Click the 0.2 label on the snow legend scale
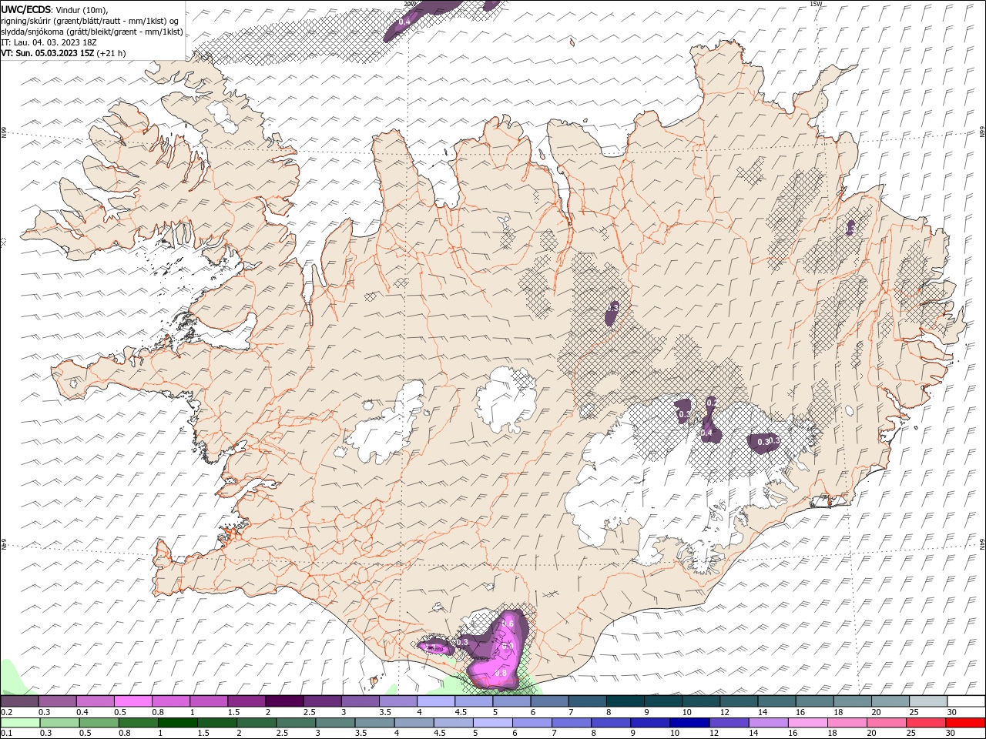 (x=6, y=712)
